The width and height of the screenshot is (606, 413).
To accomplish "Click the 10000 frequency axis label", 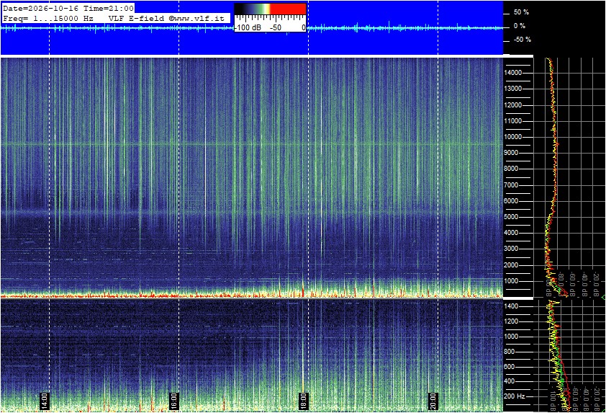I will [x=513, y=137].
